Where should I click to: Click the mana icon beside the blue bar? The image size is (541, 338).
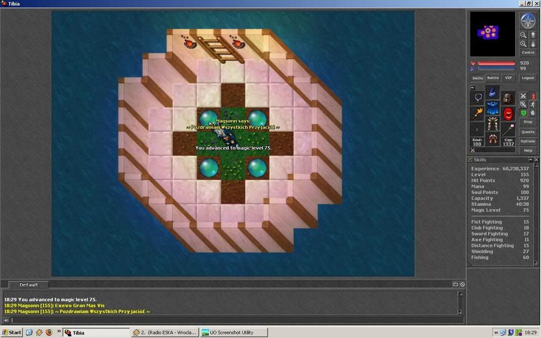click(x=473, y=69)
